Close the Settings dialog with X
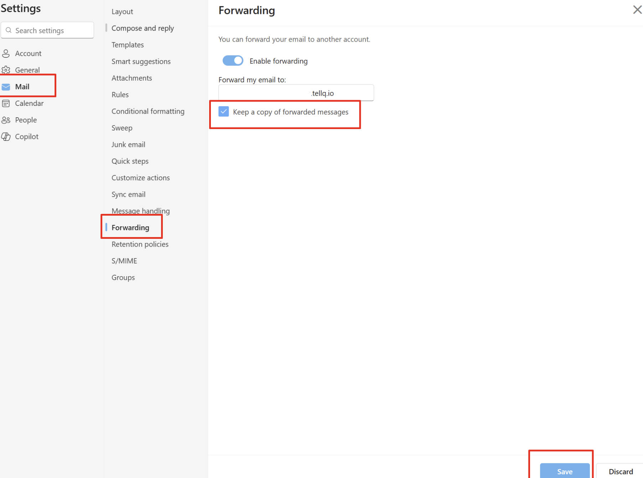The width and height of the screenshot is (643, 478). (637, 10)
